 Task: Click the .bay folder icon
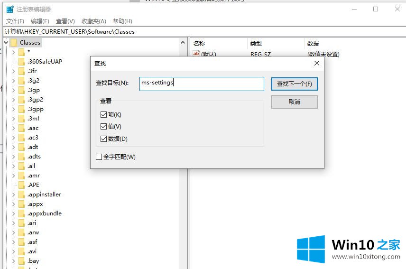pos(21,261)
